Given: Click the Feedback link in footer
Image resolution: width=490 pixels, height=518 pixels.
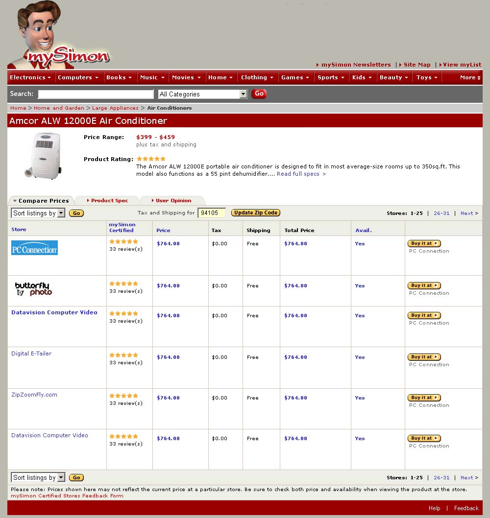Looking at the screenshot, I should click(x=466, y=508).
